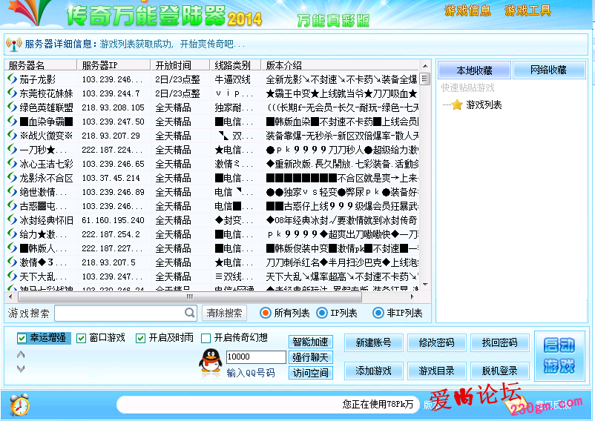Click the server icon beside 龙影永不合区
The width and height of the screenshot is (595, 421).
(x=12, y=177)
